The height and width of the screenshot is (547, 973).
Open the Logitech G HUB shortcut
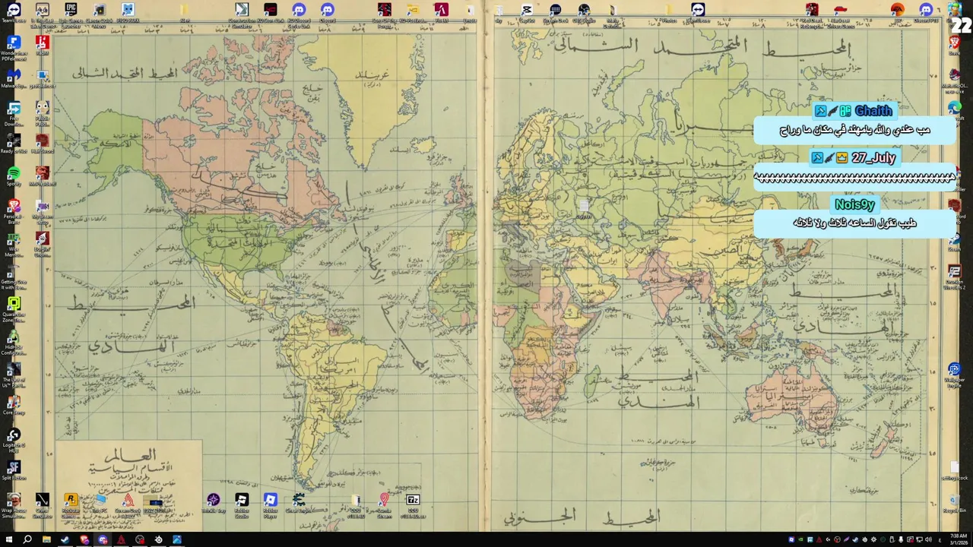[x=14, y=439]
